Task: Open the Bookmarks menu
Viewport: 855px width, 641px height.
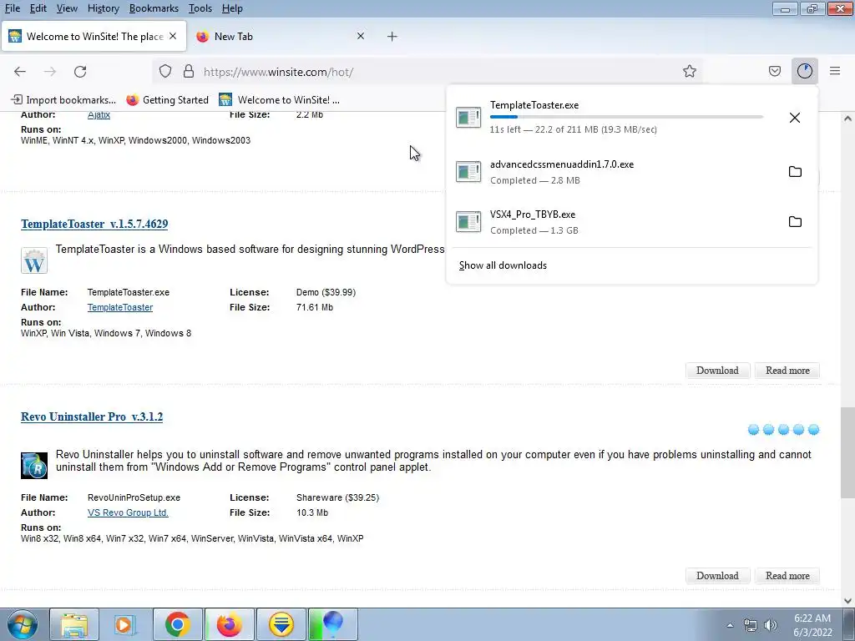Action: click(154, 8)
